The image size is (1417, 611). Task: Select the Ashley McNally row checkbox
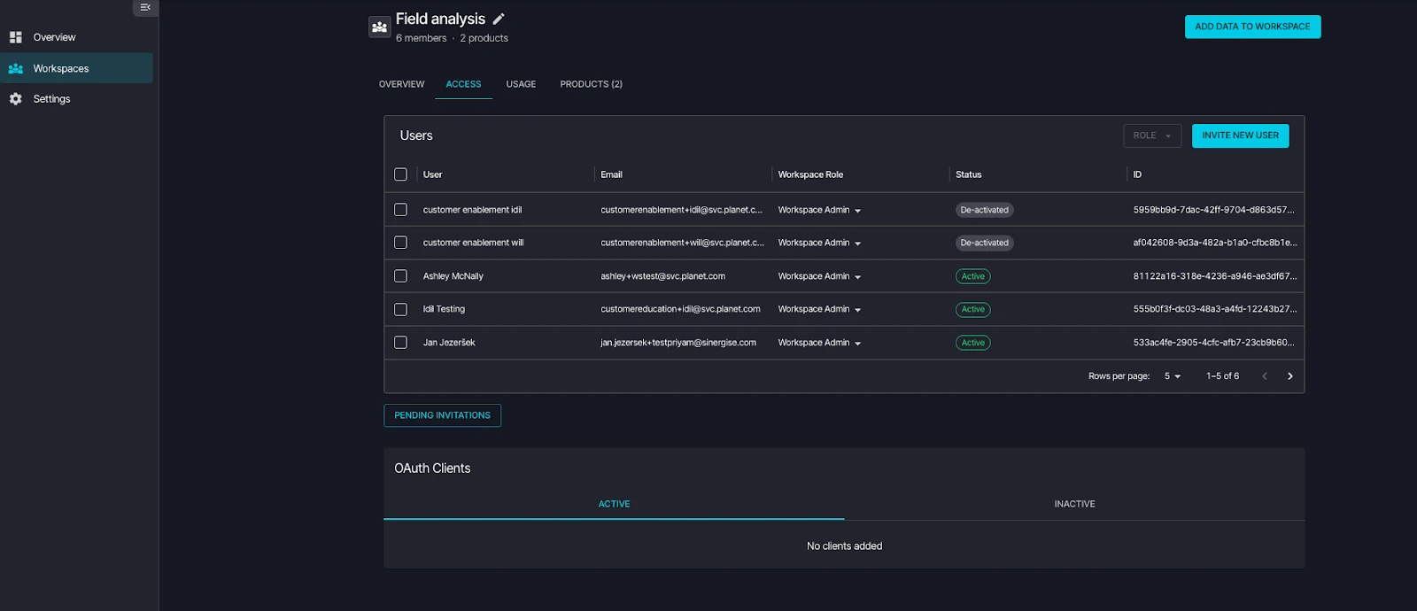(x=400, y=276)
